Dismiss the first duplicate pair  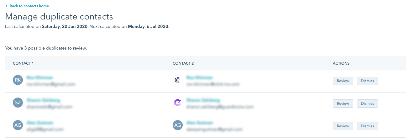click(367, 81)
